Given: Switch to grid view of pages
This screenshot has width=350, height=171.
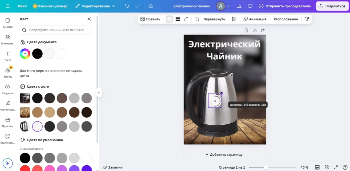Looking at the screenshot, I should (x=326, y=167).
